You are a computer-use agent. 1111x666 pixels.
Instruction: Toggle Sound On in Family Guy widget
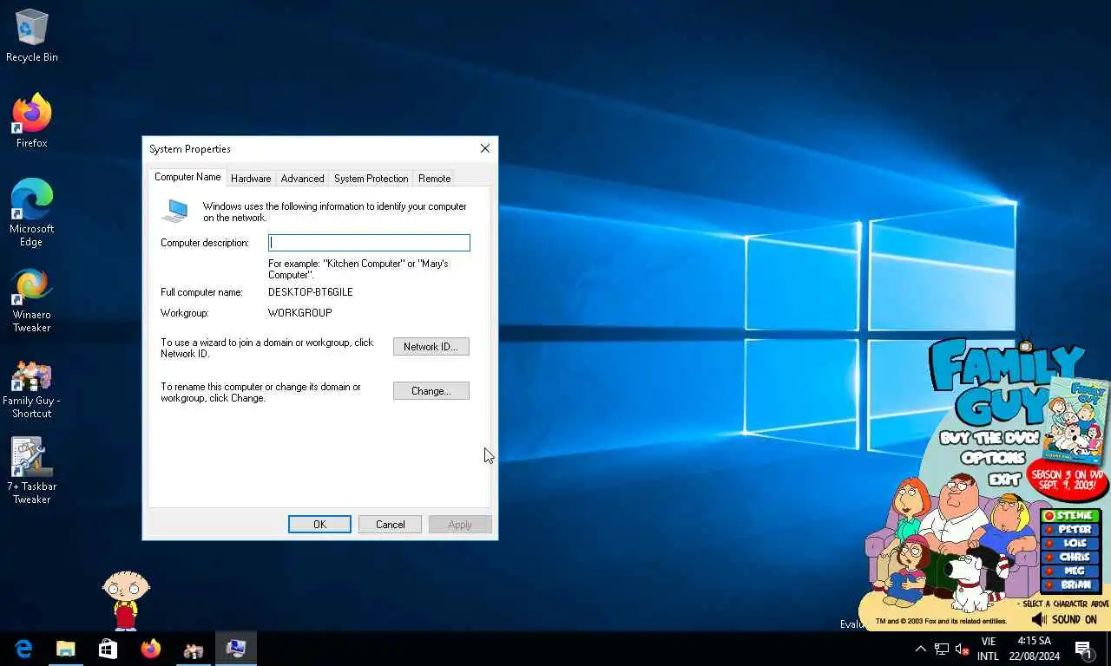click(x=1065, y=620)
